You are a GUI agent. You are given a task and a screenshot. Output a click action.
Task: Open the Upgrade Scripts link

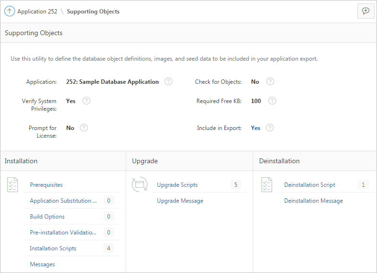click(x=177, y=185)
